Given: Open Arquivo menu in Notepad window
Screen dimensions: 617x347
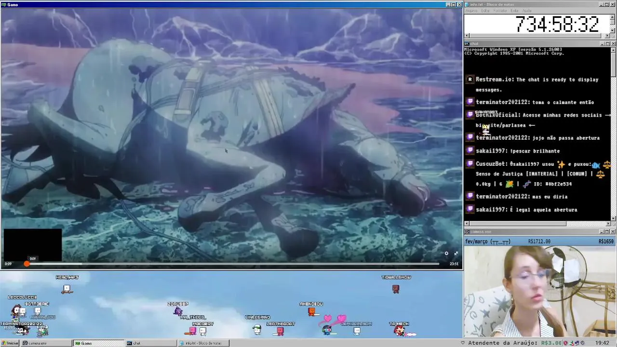Looking at the screenshot, I should point(471,11).
